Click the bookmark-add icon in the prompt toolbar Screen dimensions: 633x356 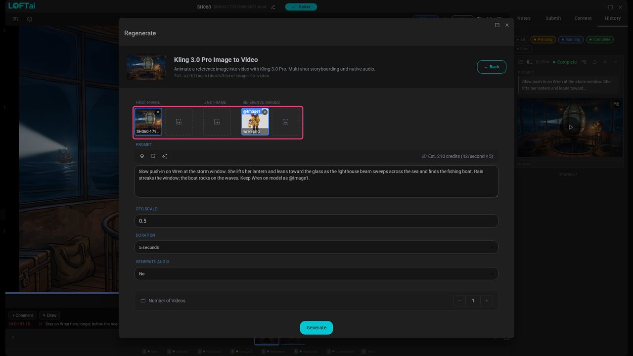[x=153, y=156]
